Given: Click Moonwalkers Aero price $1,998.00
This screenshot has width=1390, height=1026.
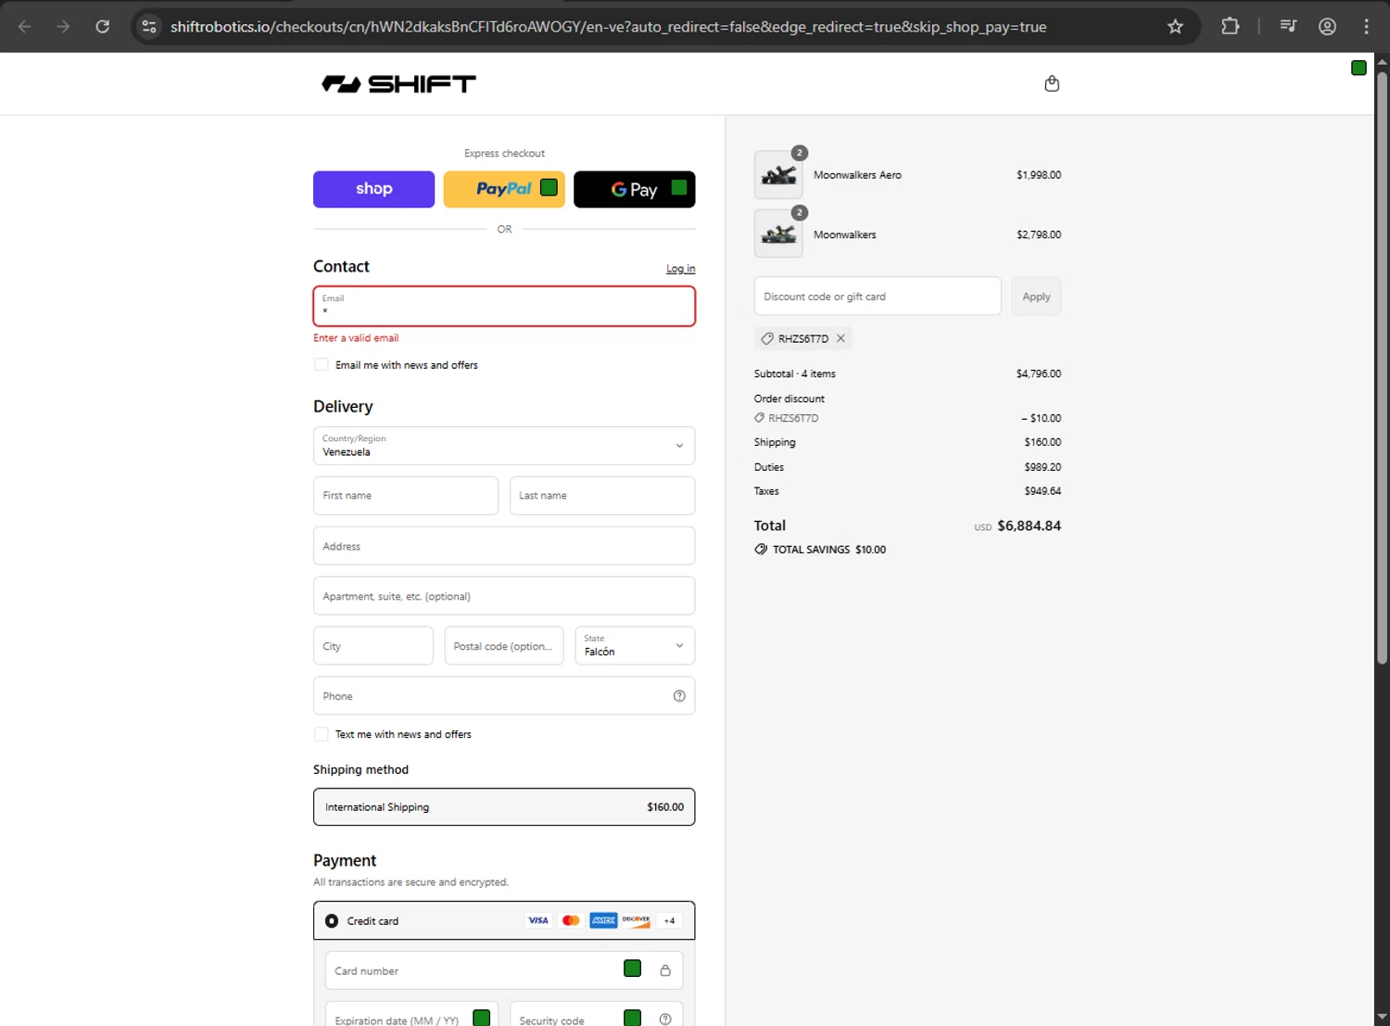Looking at the screenshot, I should [x=1039, y=175].
